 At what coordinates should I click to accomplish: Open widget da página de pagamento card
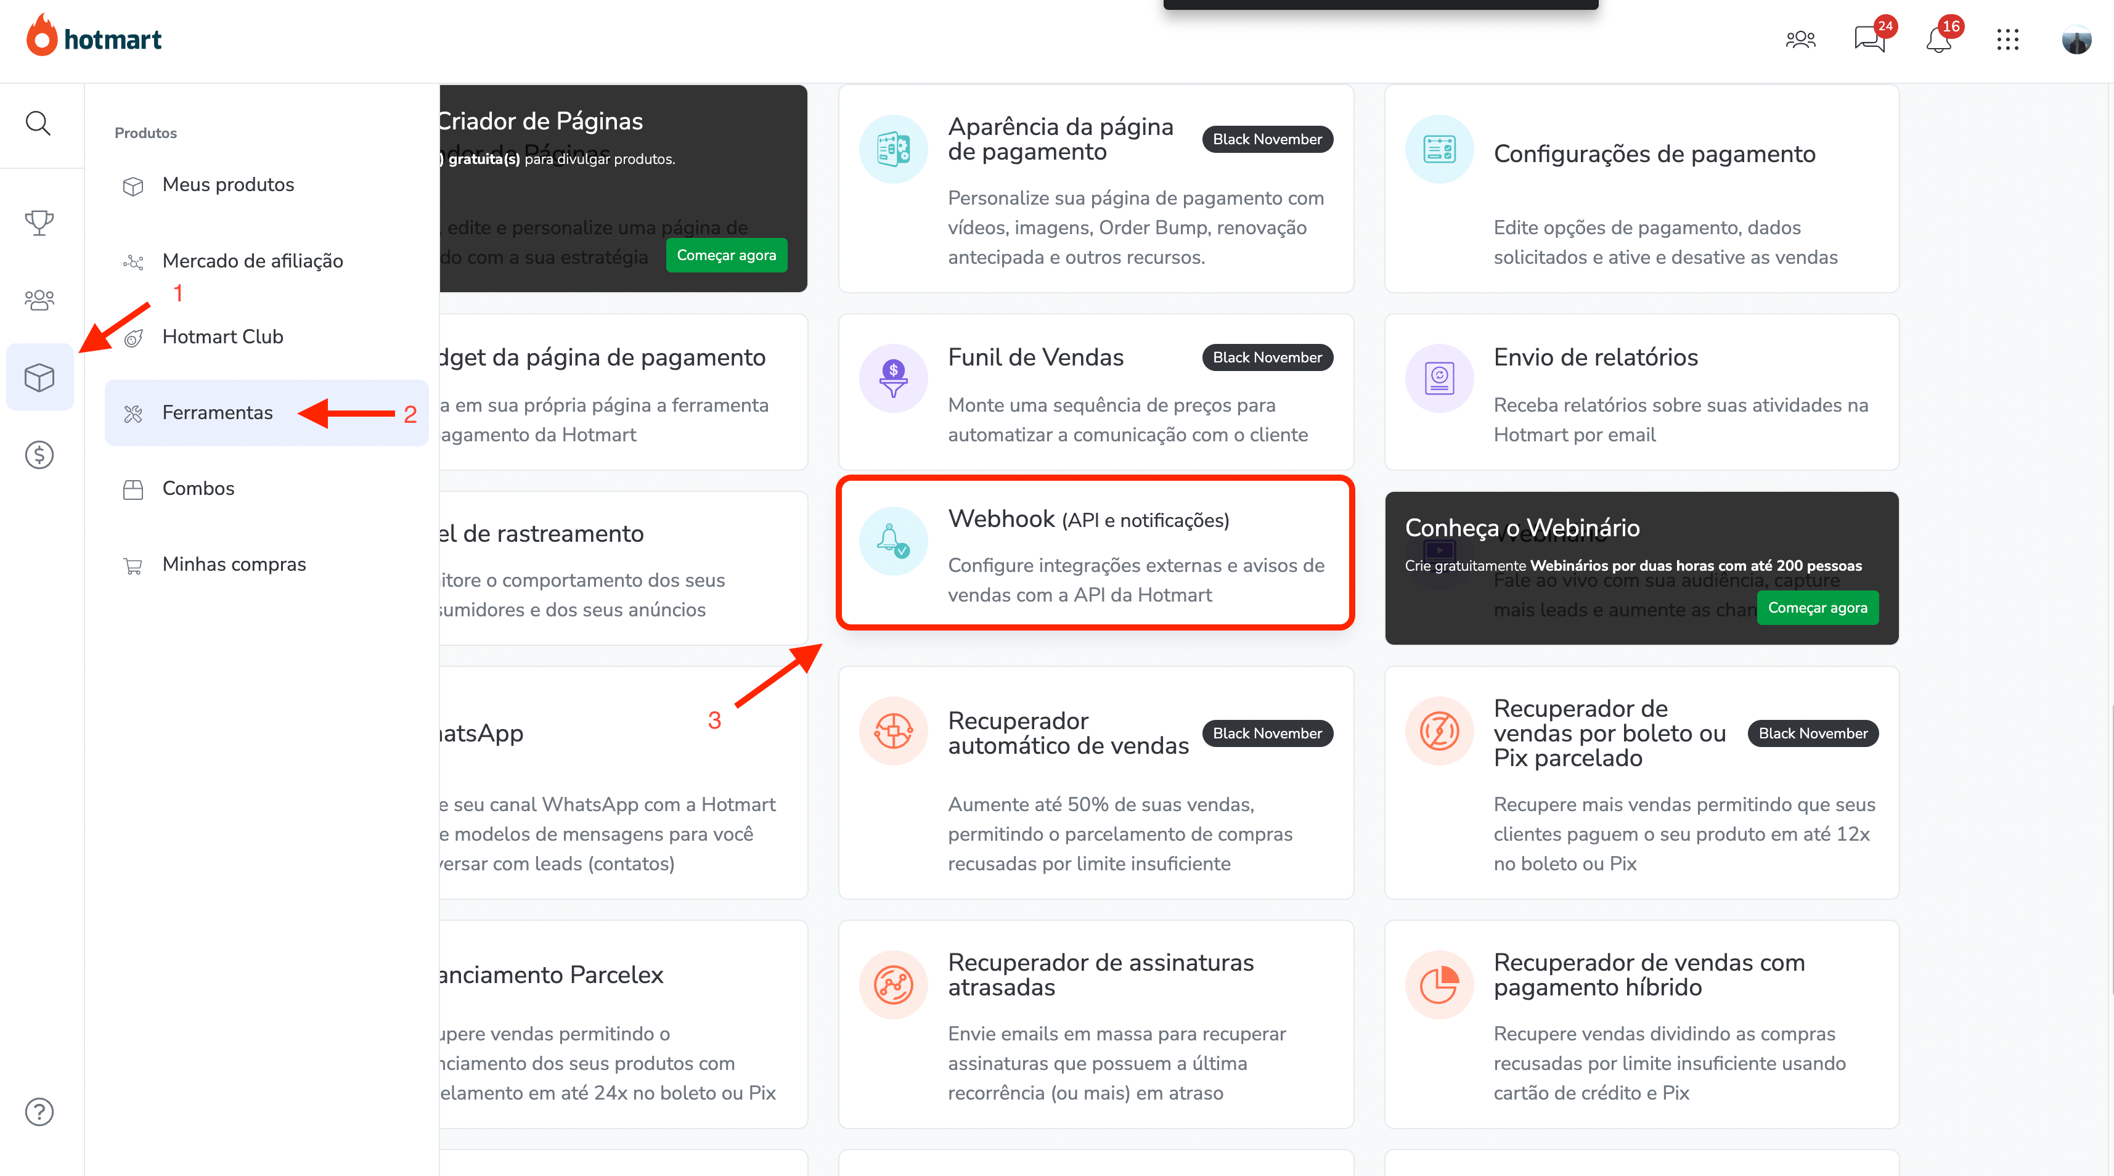coord(624,392)
